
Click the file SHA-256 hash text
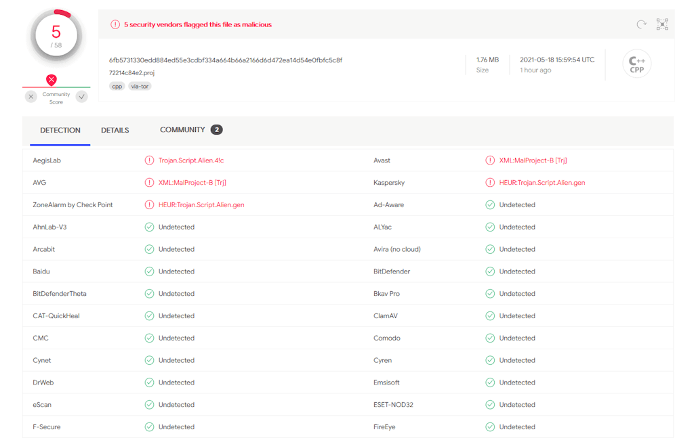[226, 60]
